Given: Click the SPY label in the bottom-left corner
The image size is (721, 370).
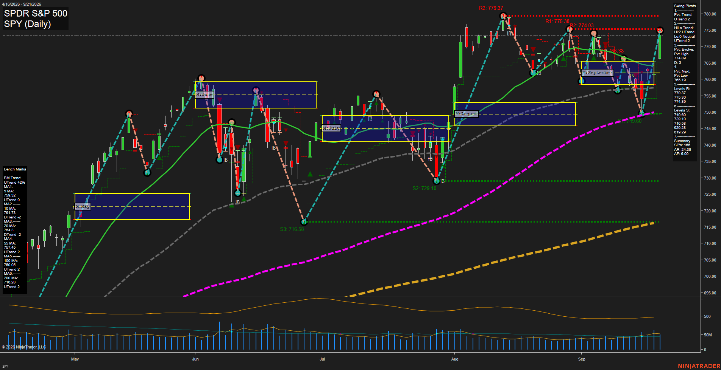Looking at the screenshot, I should tap(5, 366).
